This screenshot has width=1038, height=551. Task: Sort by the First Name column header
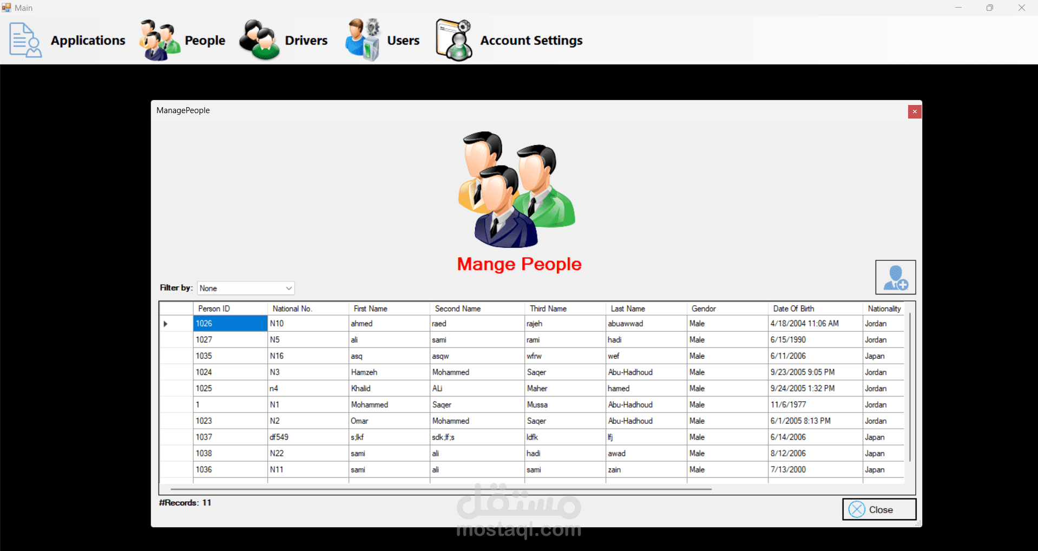(390, 309)
